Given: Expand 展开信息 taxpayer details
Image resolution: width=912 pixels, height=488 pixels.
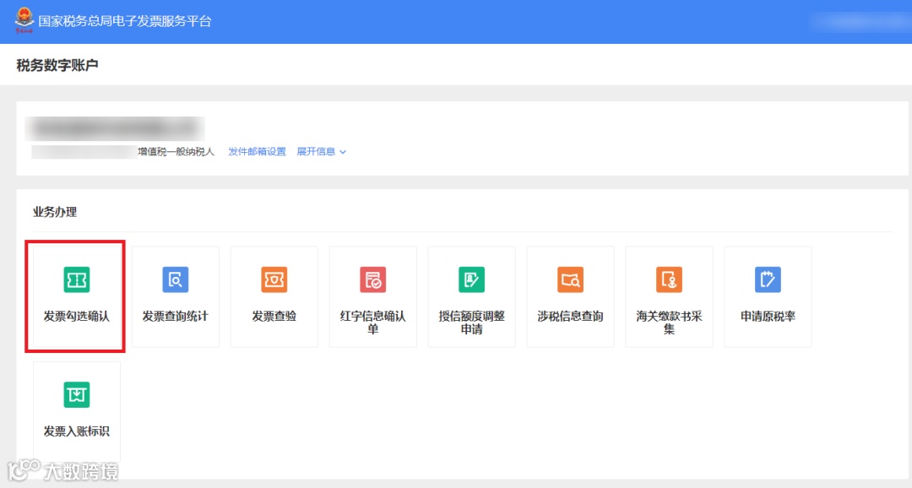Looking at the screenshot, I should coord(321,152).
